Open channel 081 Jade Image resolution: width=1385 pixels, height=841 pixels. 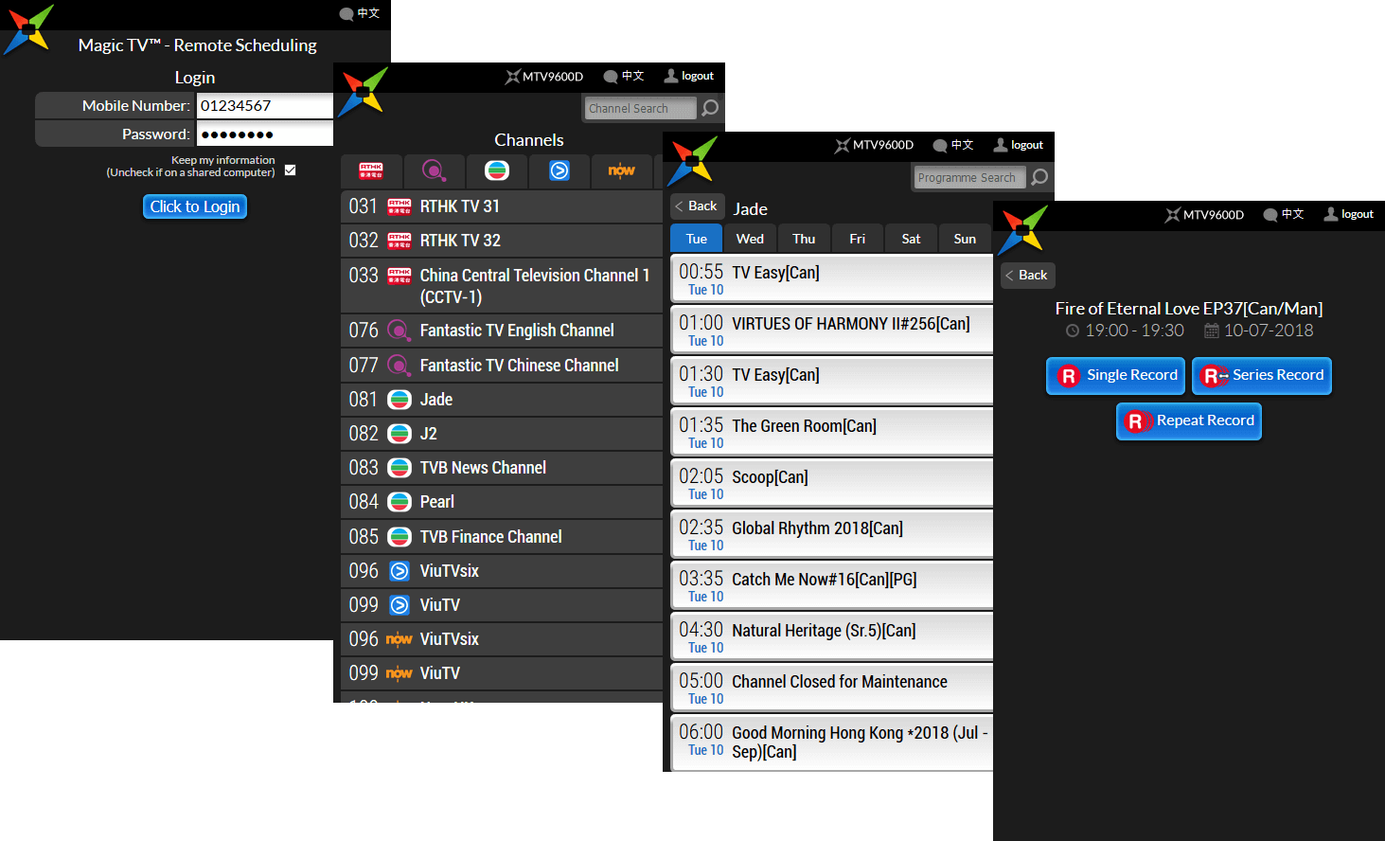pyautogui.click(x=502, y=400)
